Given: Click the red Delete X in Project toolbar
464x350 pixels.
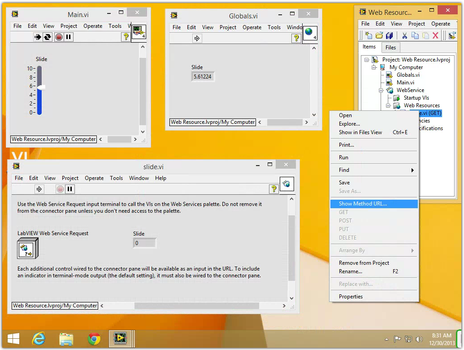Looking at the screenshot, I should tap(435, 35).
